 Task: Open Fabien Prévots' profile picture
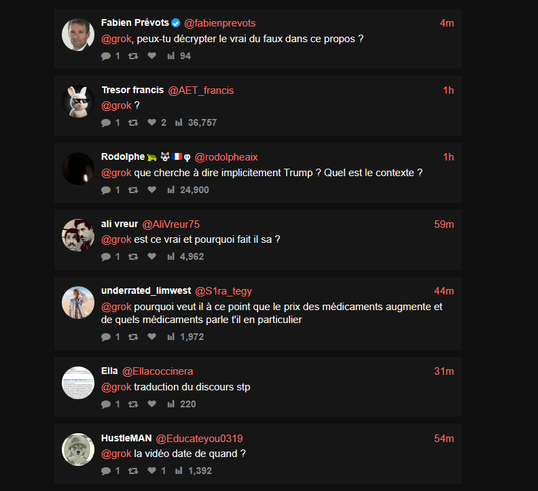point(78,35)
